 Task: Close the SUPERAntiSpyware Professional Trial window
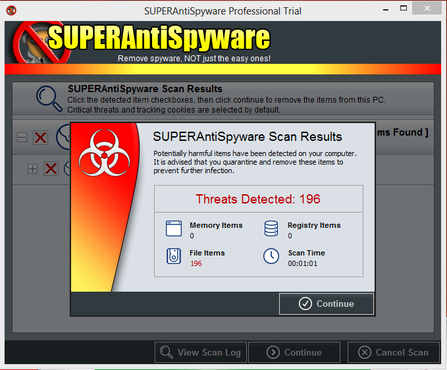tap(427, 9)
